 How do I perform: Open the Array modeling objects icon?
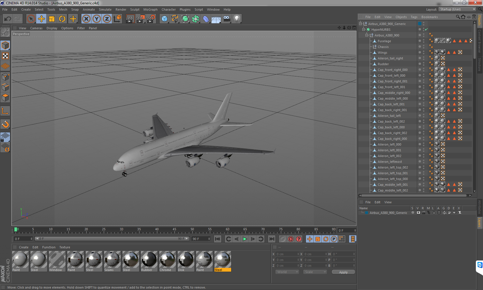coord(195,19)
